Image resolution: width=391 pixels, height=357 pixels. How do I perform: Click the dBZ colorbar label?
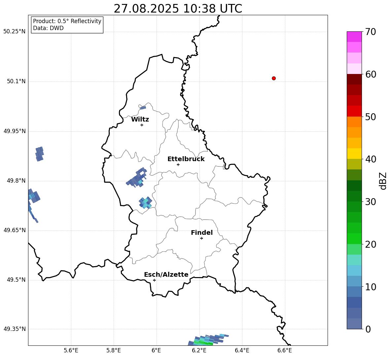[383, 181]
